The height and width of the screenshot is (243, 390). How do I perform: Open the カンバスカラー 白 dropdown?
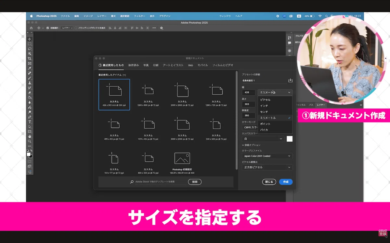point(263,139)
